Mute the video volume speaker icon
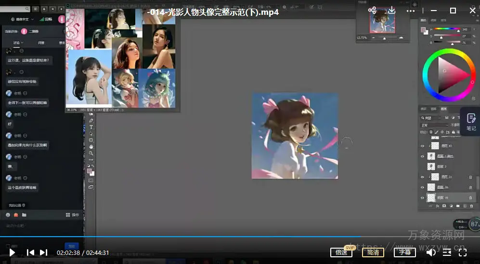The width and height of the screenshot is (480, 264). (431, 252)
